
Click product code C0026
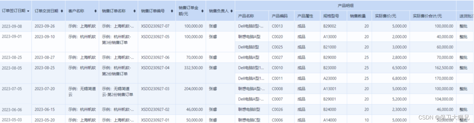[277, 109]
